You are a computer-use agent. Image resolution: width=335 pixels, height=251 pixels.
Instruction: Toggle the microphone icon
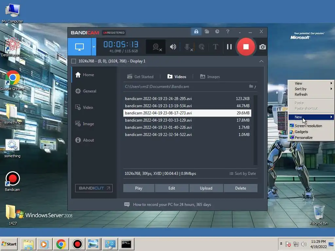[187, 47]
